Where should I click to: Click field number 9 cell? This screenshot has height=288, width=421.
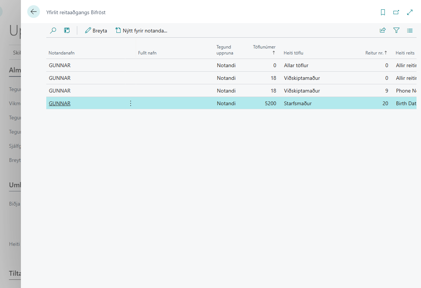(x=387, y=91)
